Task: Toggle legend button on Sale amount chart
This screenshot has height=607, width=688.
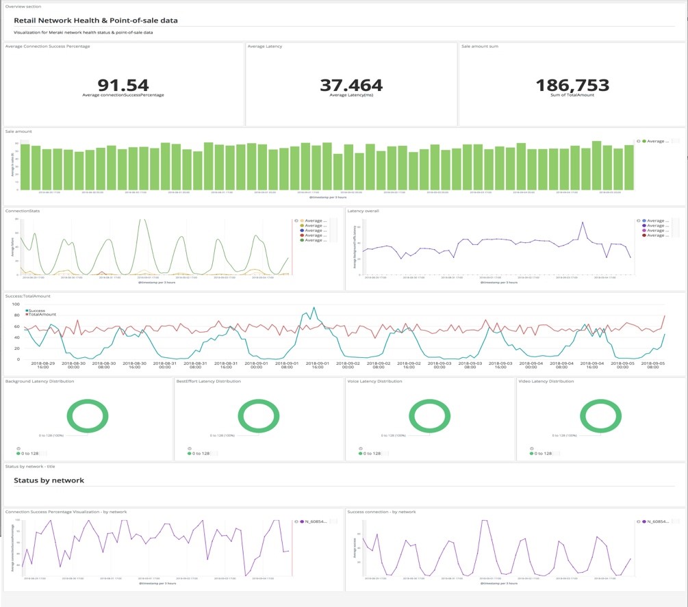Action: (x=638, y=141)
